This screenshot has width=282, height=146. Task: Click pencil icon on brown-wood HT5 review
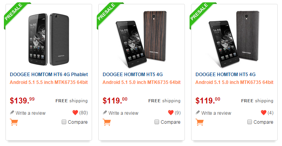pyautogui.click(x=105, y=113)
